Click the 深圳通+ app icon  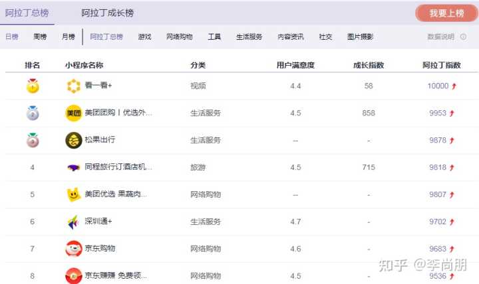coord(74,222)
